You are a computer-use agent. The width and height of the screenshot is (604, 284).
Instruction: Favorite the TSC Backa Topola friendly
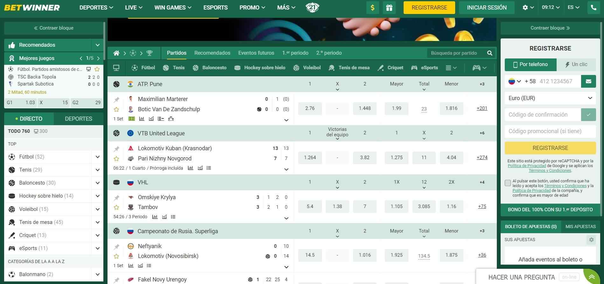[97, 69]
